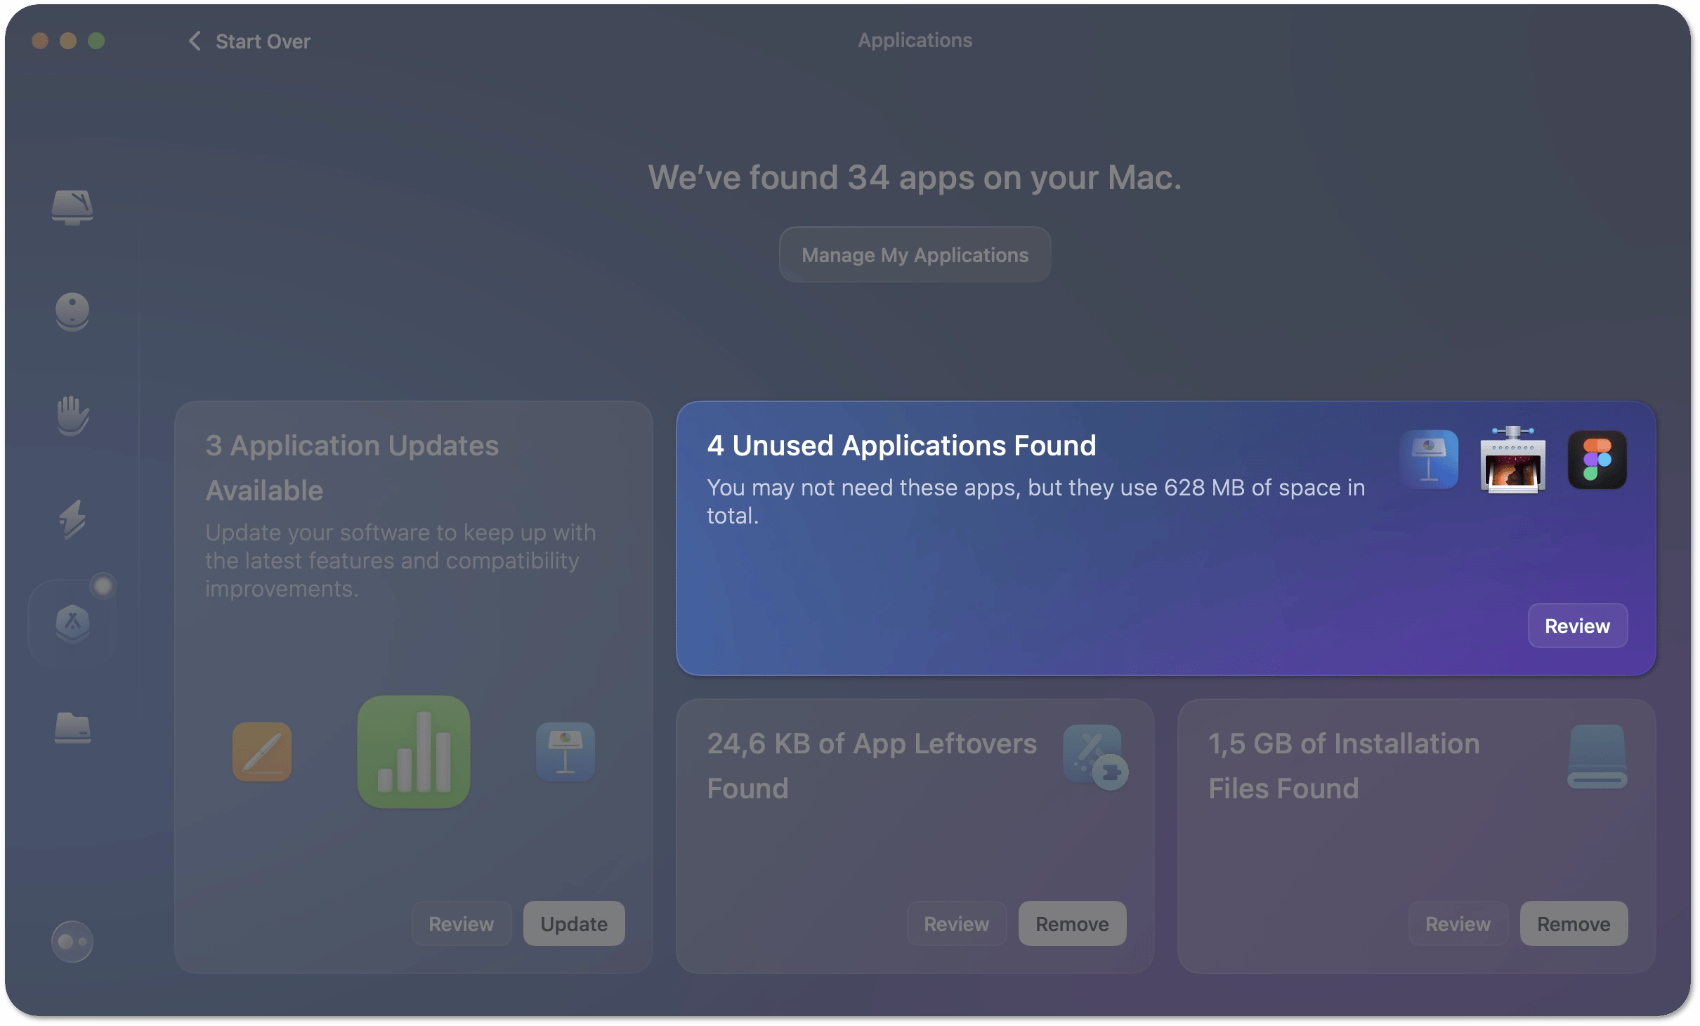1700x1026 pixels.
Task: Remove the app leftovers
Action: coord(1073,923)
